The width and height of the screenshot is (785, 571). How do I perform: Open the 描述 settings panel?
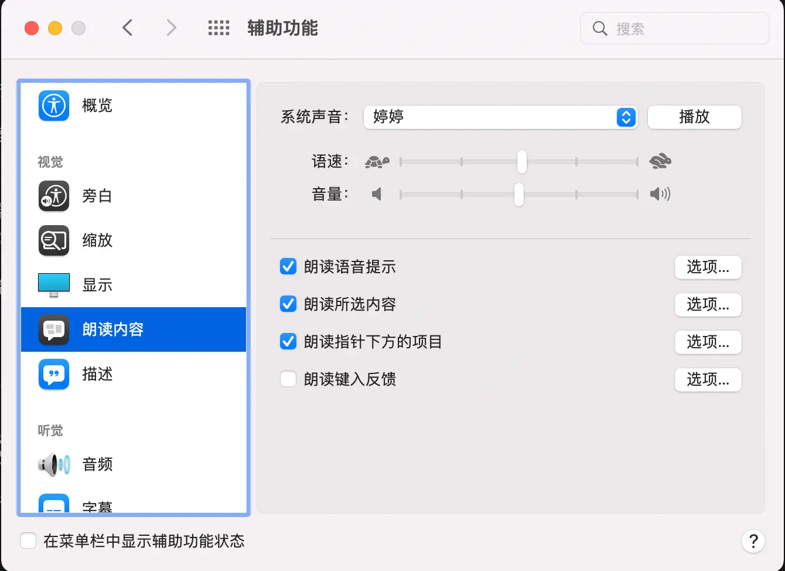97,374
